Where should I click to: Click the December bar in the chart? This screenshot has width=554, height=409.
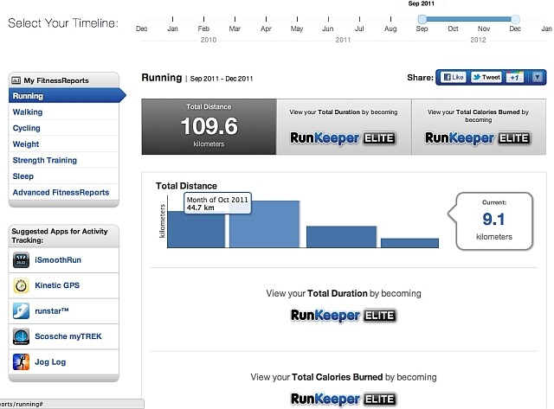click(409, 243)
